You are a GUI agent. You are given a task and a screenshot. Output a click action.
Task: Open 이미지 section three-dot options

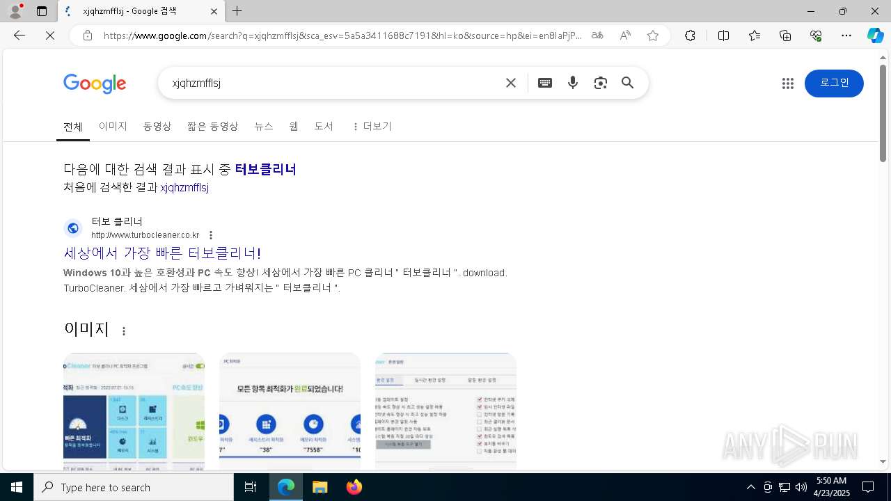pyautogui.click(x=124, y=331)
